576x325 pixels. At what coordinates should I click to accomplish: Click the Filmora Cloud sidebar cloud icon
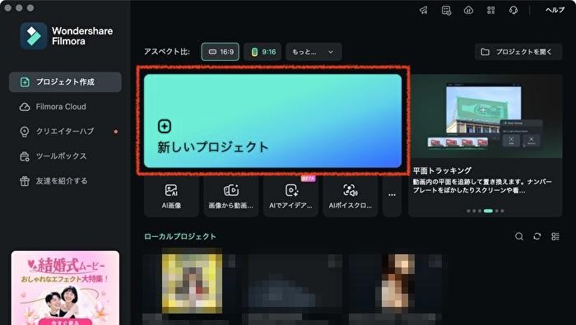25,107
